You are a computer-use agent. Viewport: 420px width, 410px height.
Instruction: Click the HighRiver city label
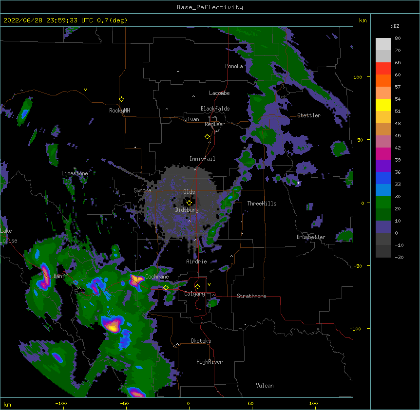pos(210,362)
